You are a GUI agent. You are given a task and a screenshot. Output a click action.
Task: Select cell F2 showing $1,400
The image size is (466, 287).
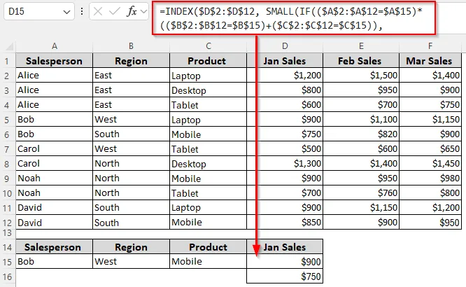430,75
